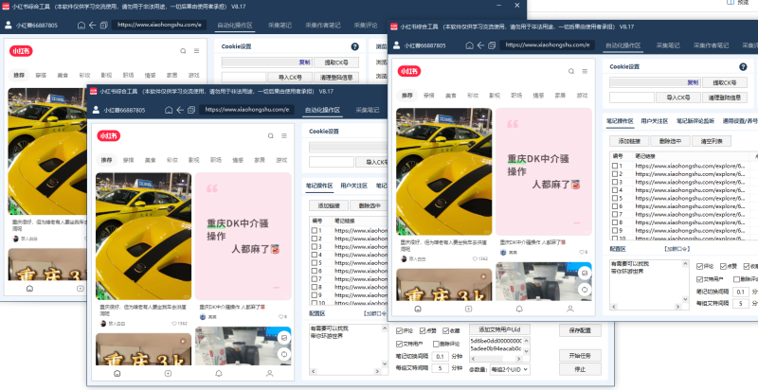The image size is (758, 390).
Task: Click 删除选中 button in right window
Action: tap(670, 141)
